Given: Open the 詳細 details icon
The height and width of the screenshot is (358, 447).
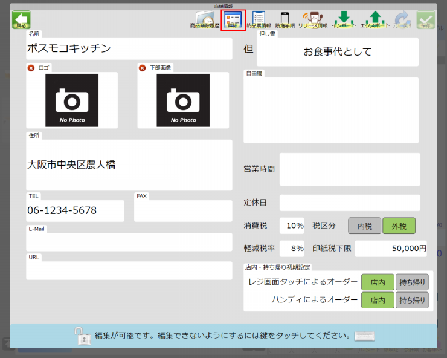Looking at the screenshot, I should click(233, 20).
